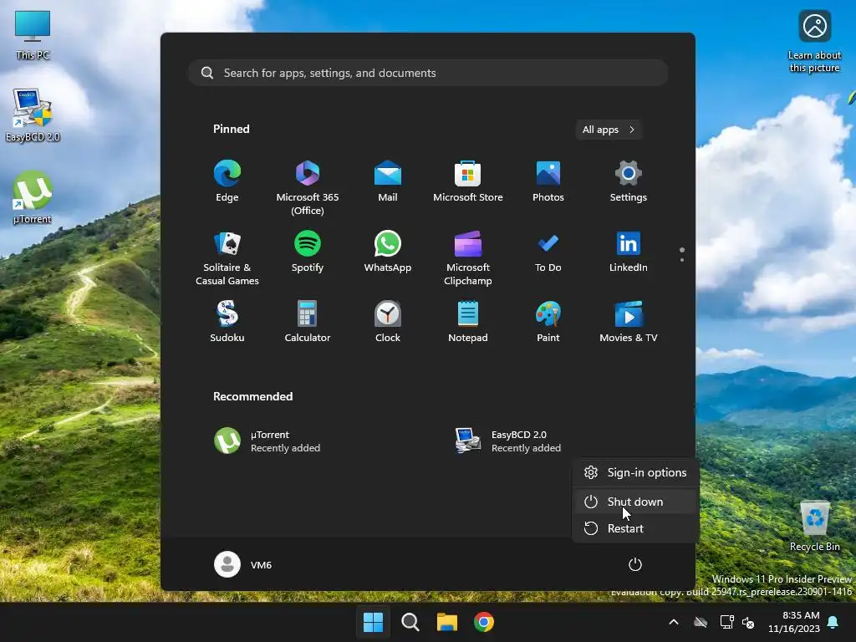Click the power button in Start menu
Image resolution: width=856 pixels, height=642 pixels.
pyautogui.click(x=635, y=564)
